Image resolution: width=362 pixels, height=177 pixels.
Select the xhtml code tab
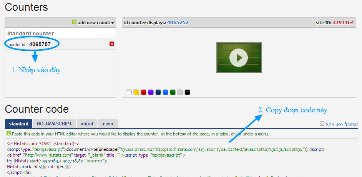click(86, 124)
